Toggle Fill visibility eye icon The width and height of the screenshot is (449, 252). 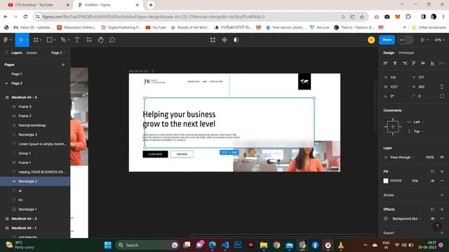(432, 181)
